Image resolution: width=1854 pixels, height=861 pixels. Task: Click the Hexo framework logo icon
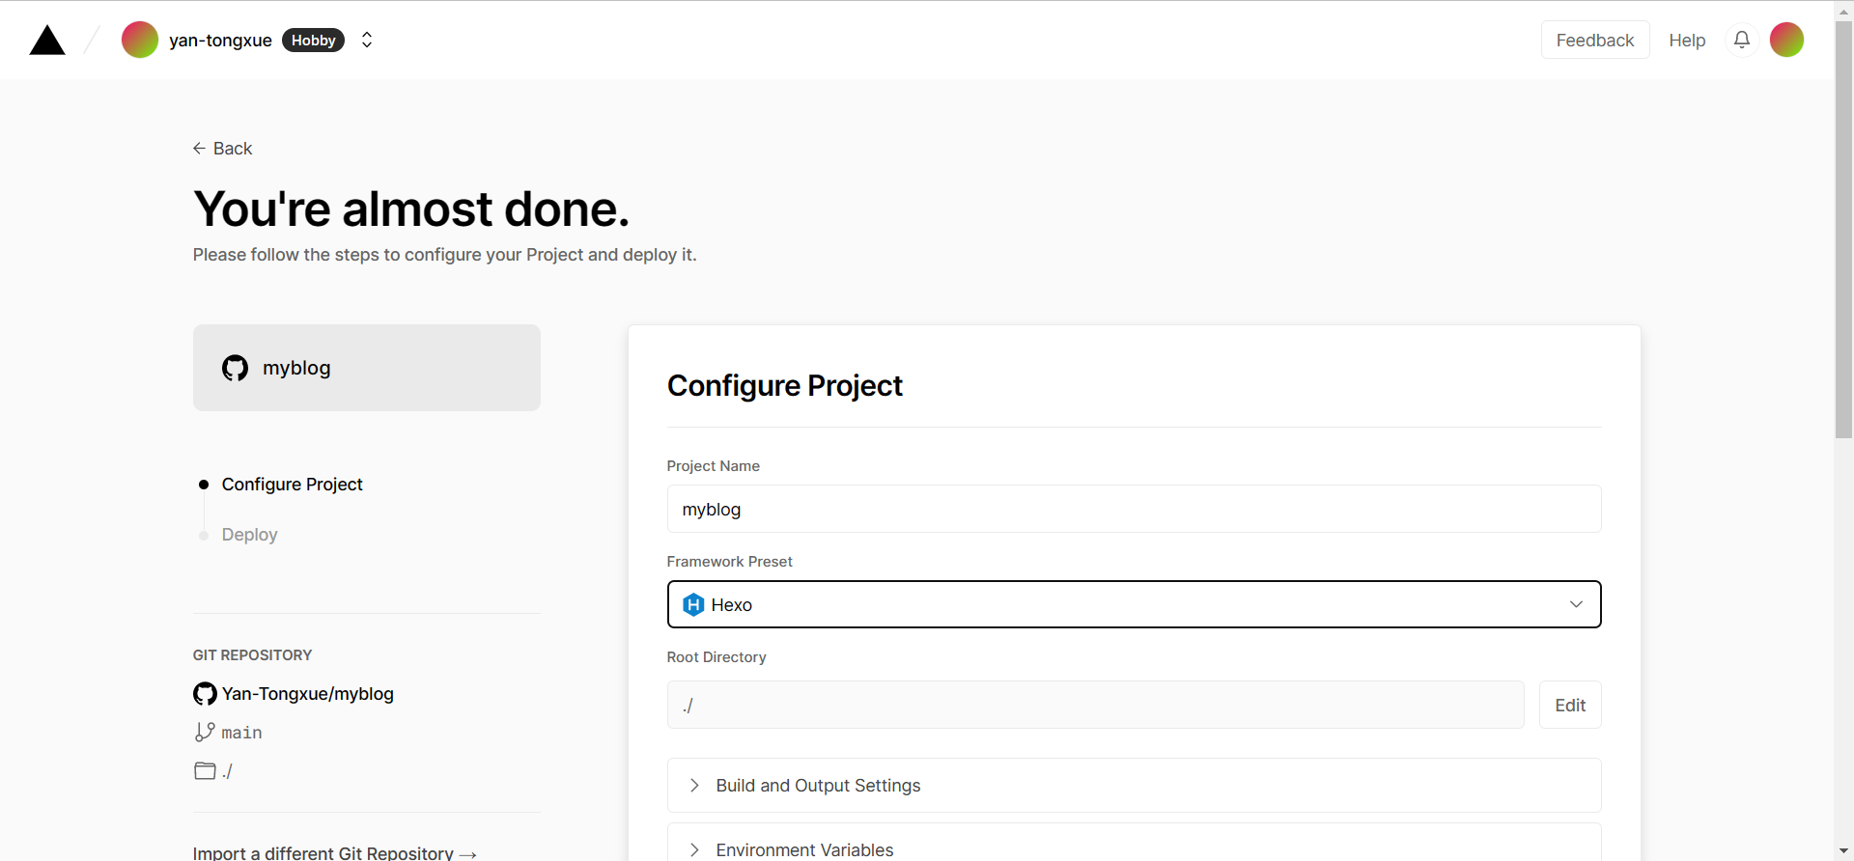point(693,605)
